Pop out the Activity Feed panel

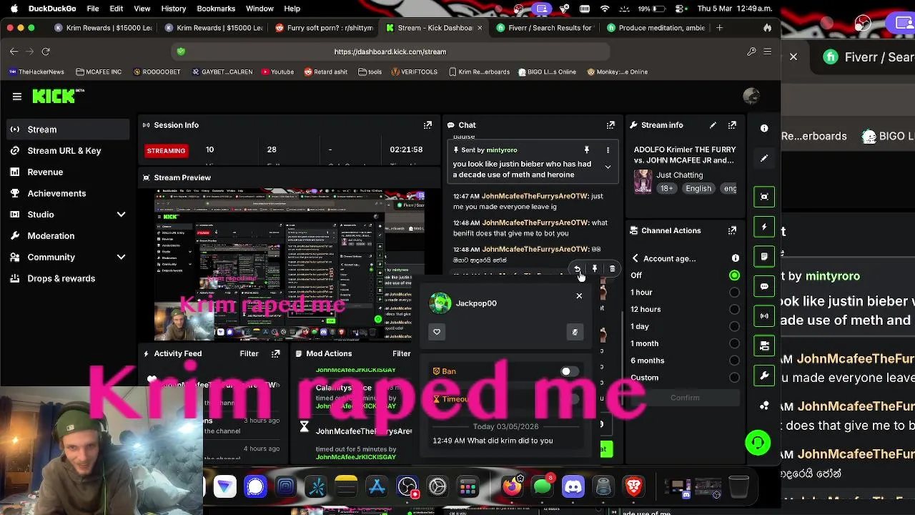(x=276, y=353)
